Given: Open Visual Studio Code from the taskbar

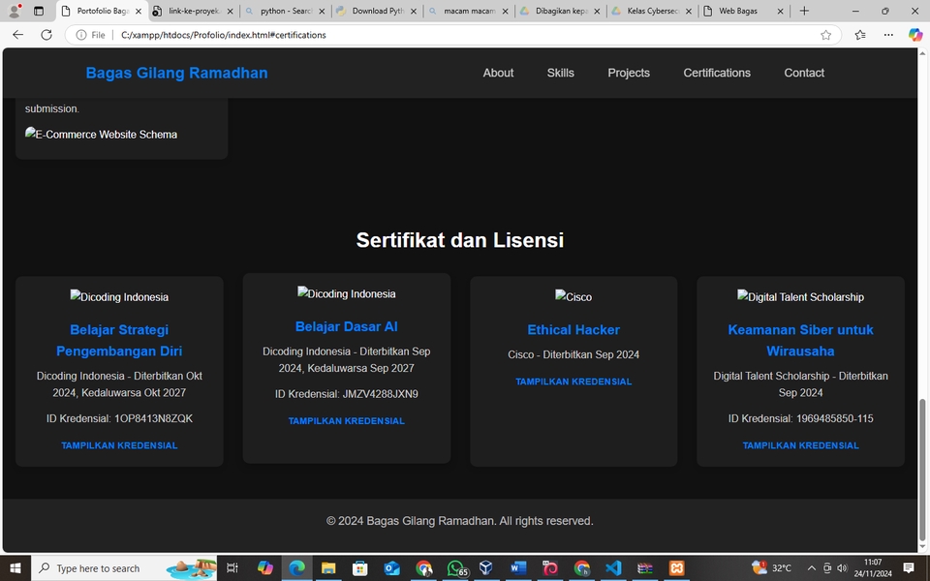Looking at the screenshot, I should [x=613, y=568].
